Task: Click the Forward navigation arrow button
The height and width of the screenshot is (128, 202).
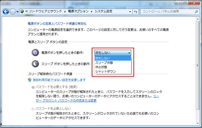Action: (13, 12)
